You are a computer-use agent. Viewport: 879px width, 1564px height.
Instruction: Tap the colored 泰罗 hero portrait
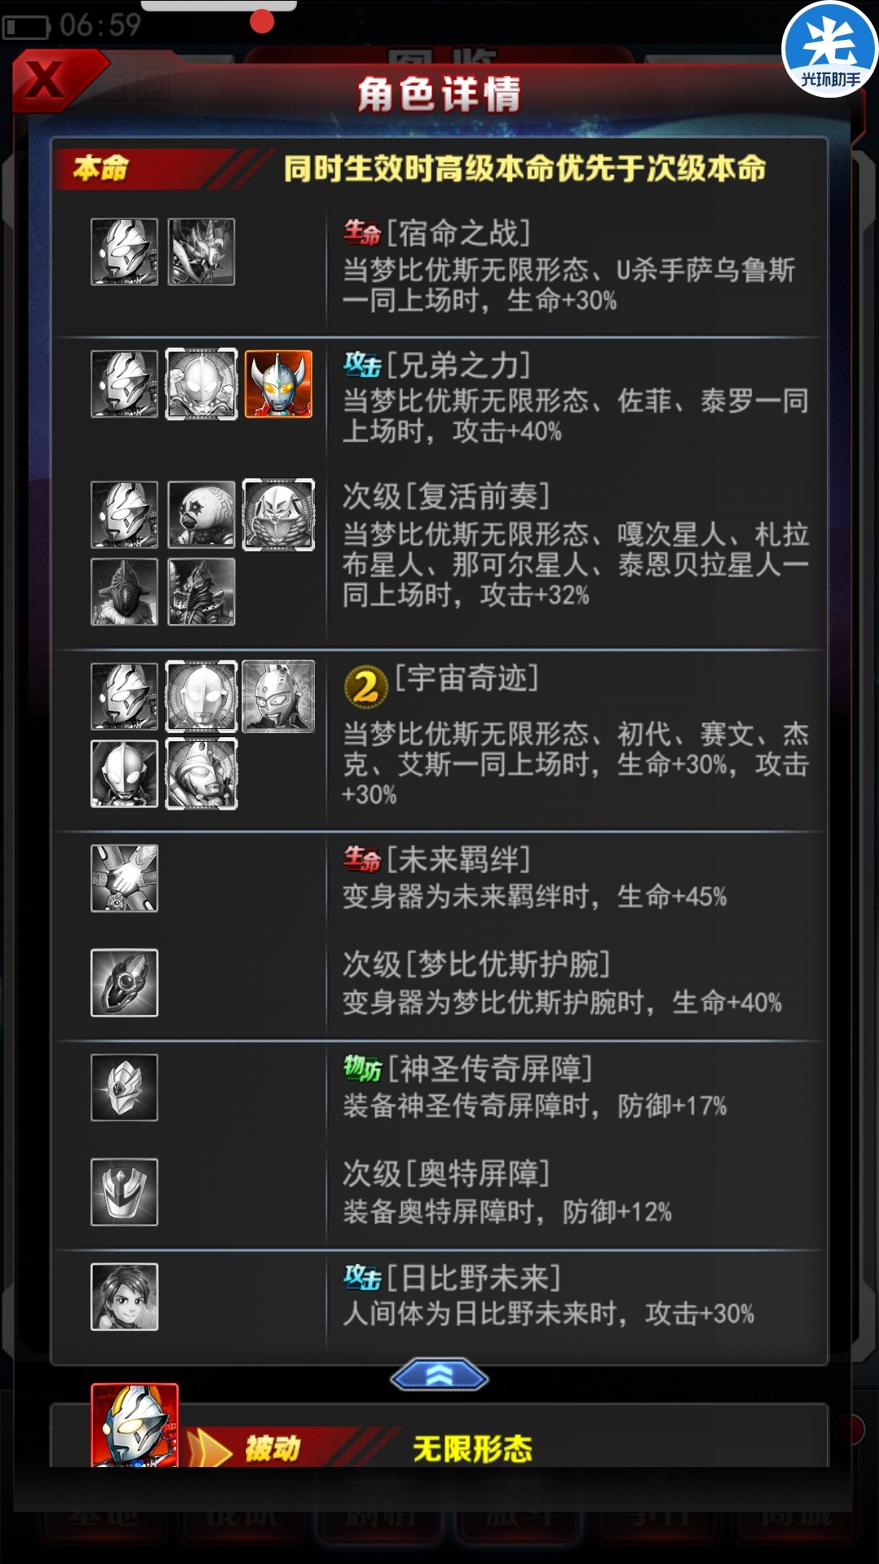tap(278, 384)
